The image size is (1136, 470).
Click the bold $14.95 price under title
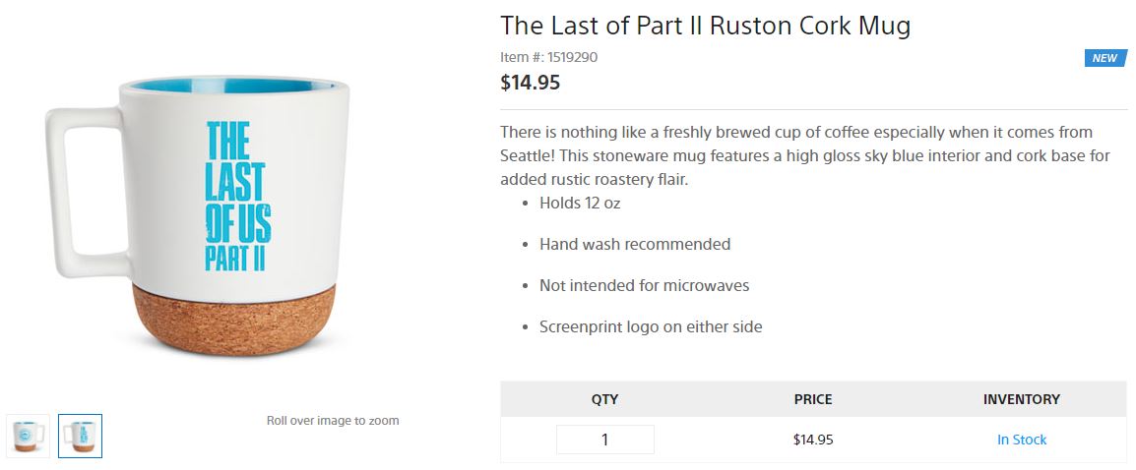click(530, 83)
